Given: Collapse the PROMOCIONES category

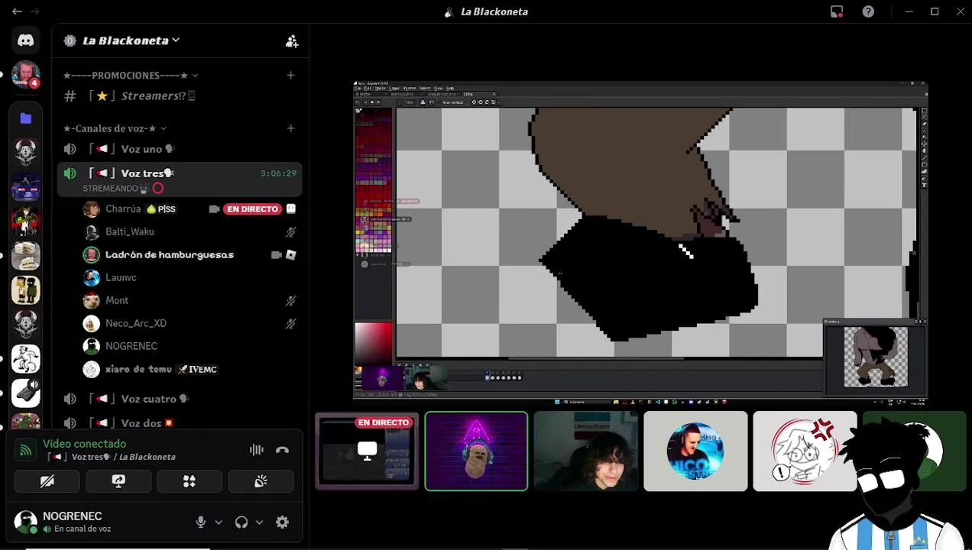Looking at the screenshot, I should pyautogui.click(x=130, y=75).
